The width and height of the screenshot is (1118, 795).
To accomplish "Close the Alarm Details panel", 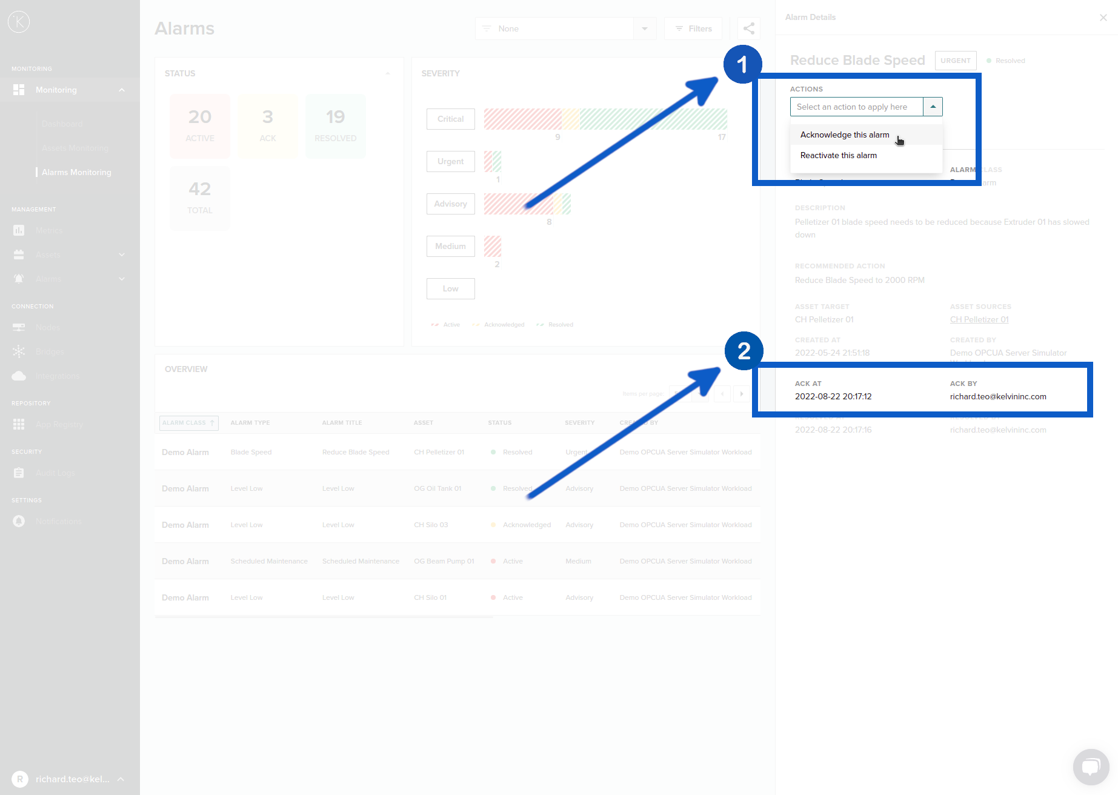I will pos(1103,18).
